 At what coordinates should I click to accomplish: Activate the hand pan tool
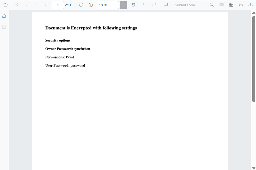tap(133, 5)
